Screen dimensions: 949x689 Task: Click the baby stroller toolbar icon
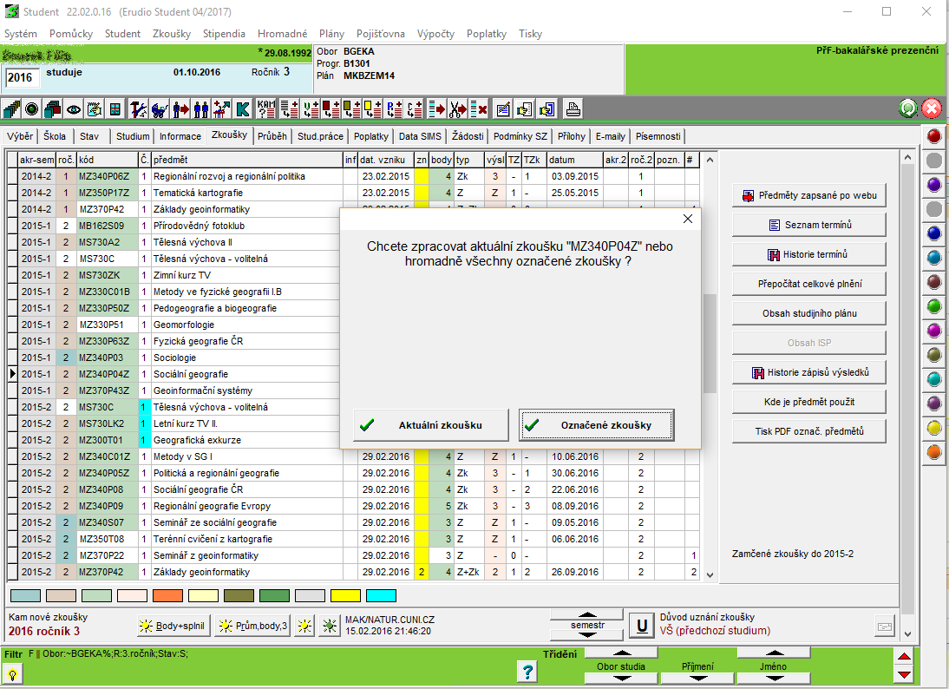click(x=160, y=109)
